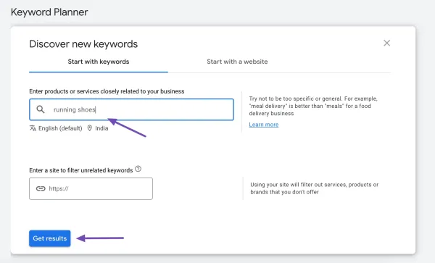Switch to Start with keywords tab
Viewport: 435px width, 263px height.
pyautogui.click(x=99, y=62)
